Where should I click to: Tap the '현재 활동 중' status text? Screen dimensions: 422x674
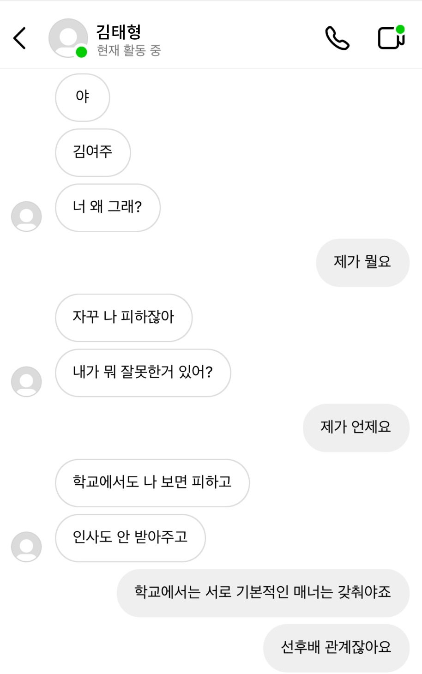(x=129, y=50)
